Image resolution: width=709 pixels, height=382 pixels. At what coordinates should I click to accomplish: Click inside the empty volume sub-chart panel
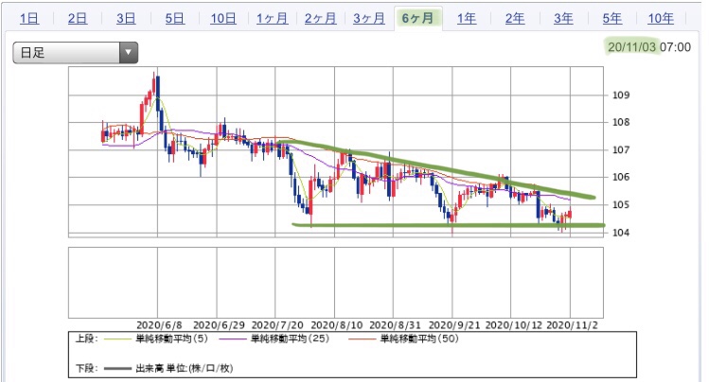click(x=335, y=283)
